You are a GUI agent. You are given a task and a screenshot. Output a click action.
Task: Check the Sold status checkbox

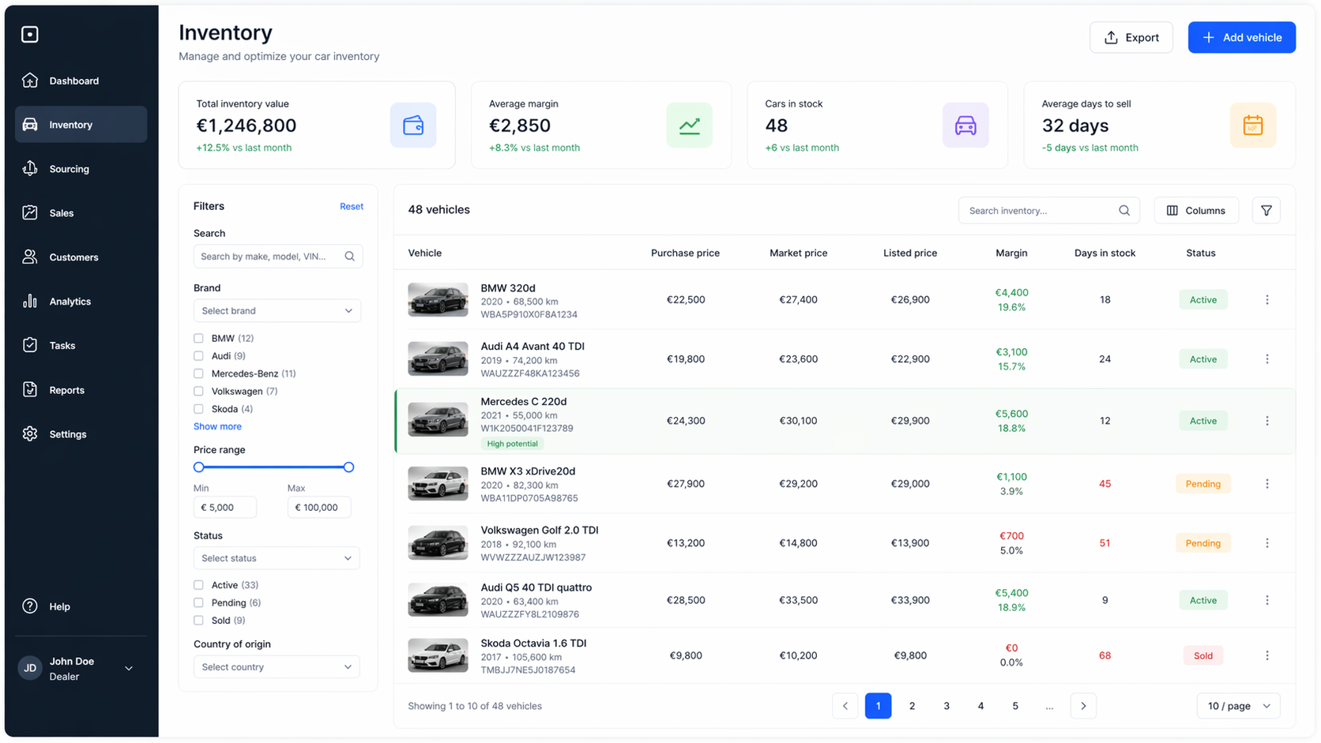pyautogui.click(x=198, y=621)
